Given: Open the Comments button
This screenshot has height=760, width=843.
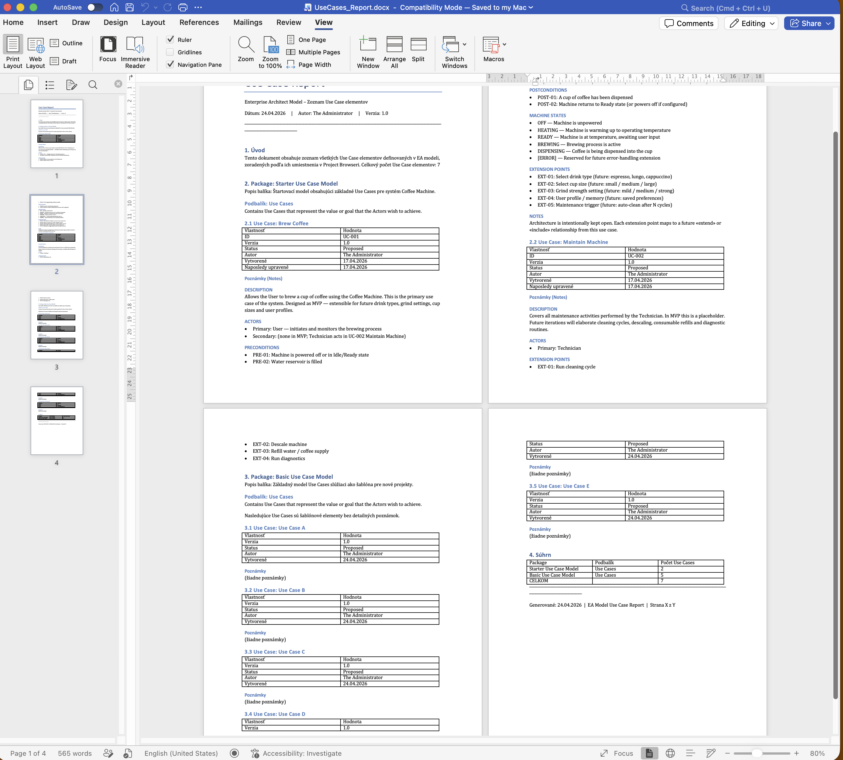Looking at the screenshot, I should tap(689, 23).
